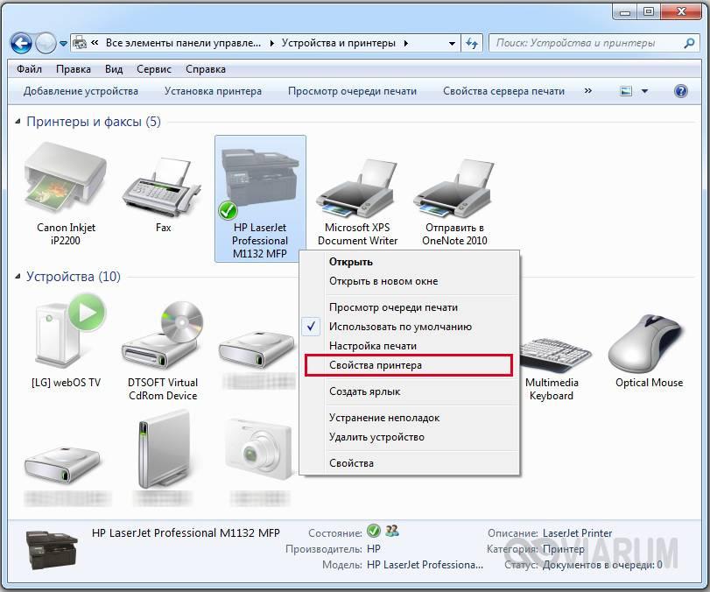The image size is (710, 592).
Task: Click the HP printer thumbnail in details pane
Action: tap(52, 550)
